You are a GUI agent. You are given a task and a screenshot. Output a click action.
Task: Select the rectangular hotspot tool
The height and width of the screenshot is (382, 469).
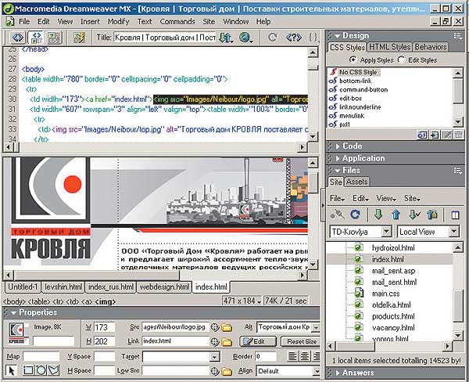28,370
